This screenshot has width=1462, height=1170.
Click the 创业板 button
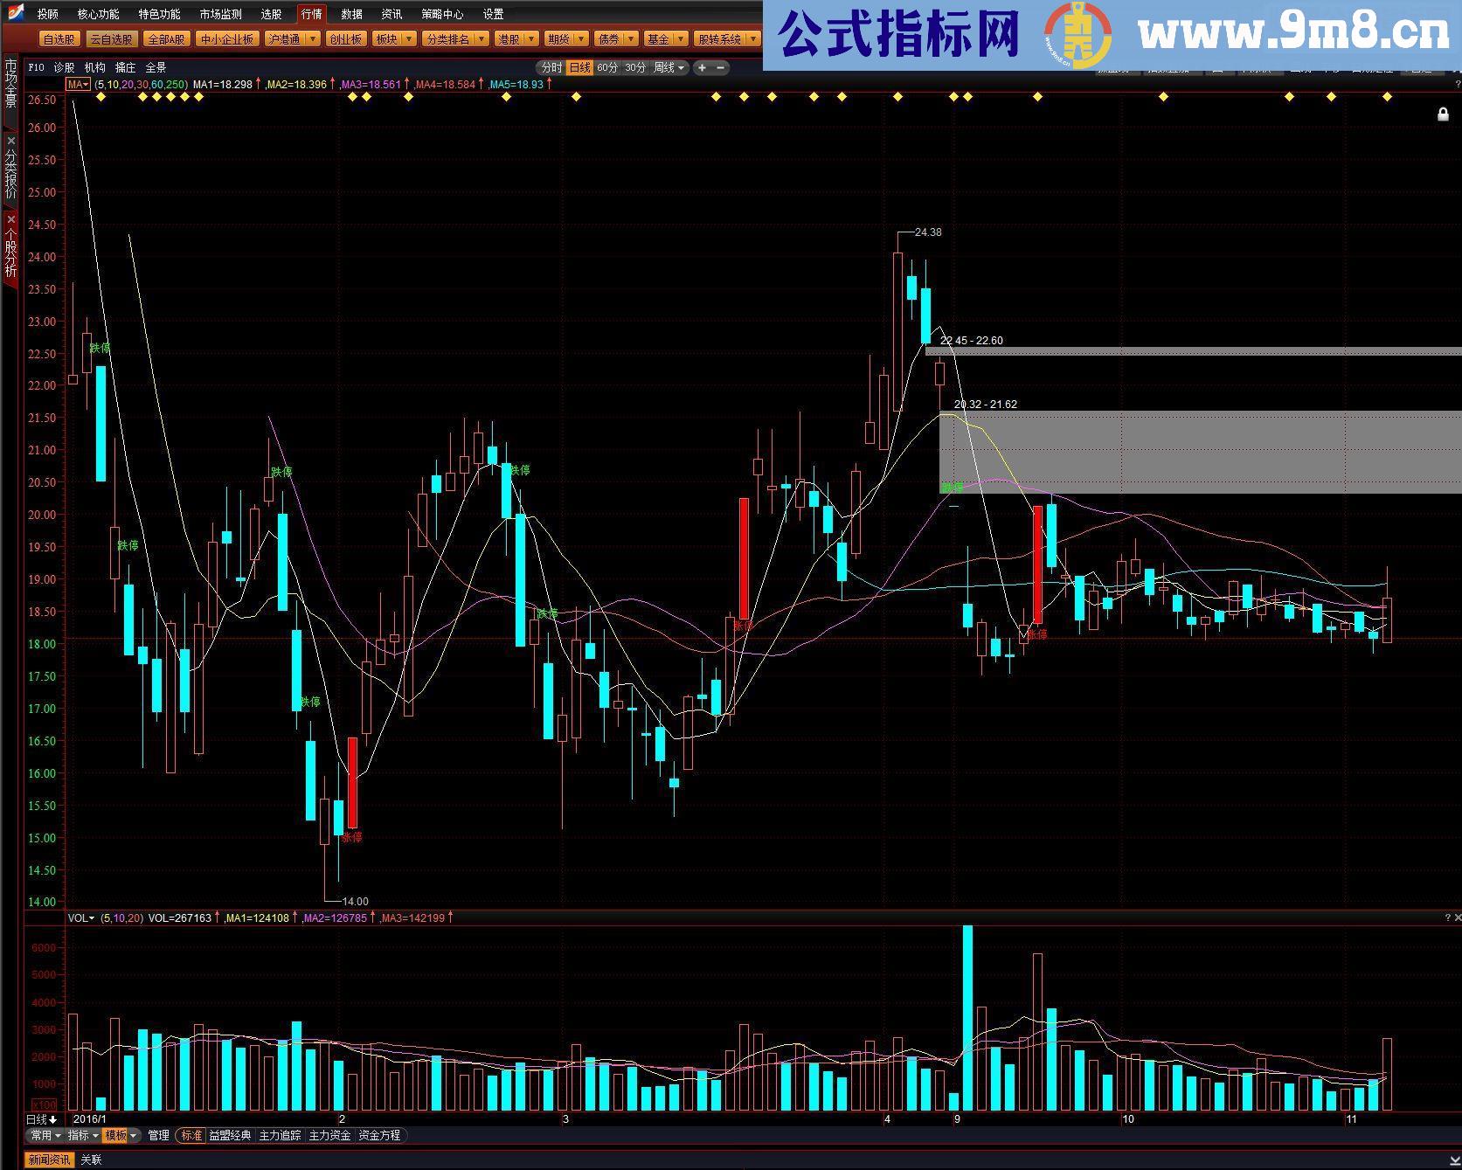click(345, 39)
